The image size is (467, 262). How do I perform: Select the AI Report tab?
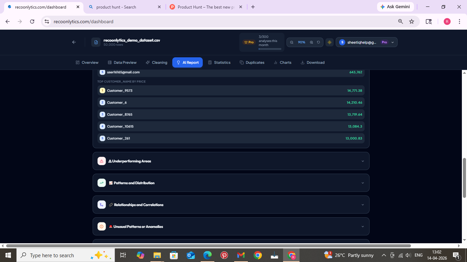(188, 62)
